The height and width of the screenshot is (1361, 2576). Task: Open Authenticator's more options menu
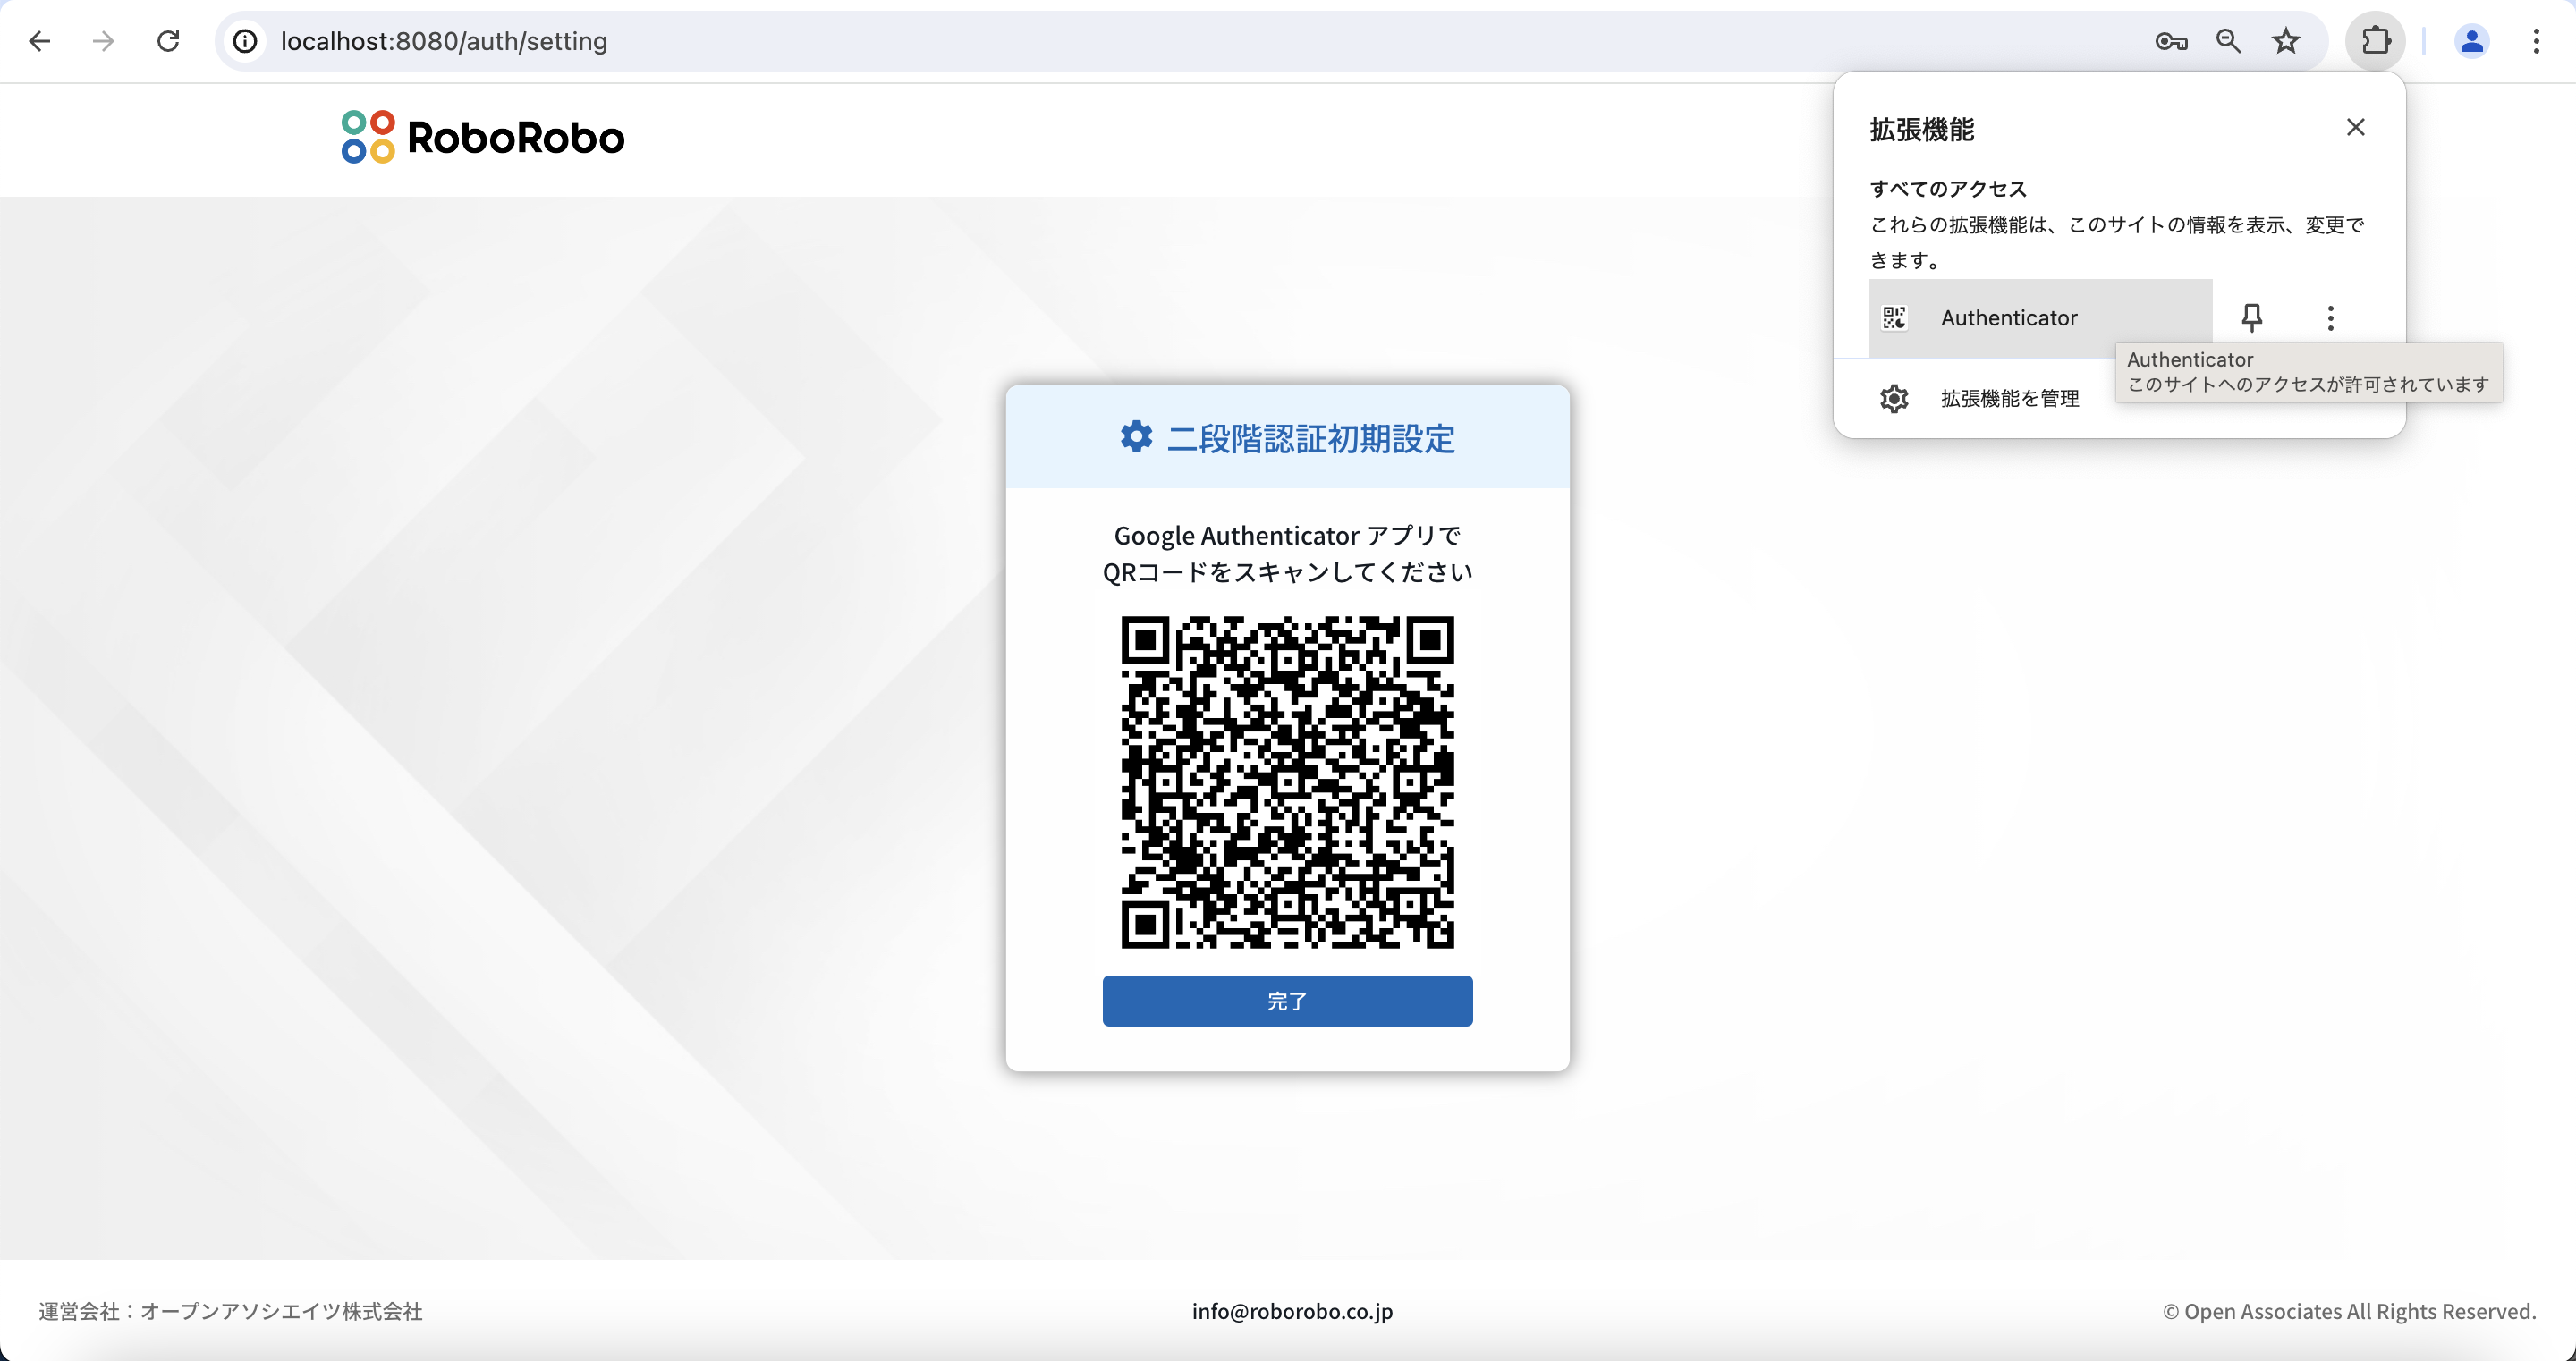pos(2330,318)
